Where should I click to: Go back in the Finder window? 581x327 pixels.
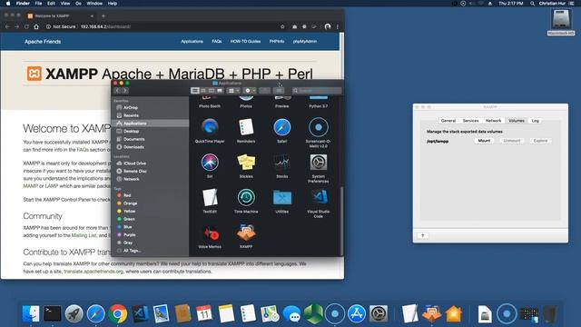tap(117, 91)
